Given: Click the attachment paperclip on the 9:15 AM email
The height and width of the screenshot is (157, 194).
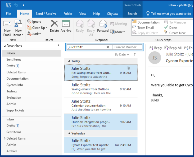Looking at the screenshot, I should (x=129, y=68).
